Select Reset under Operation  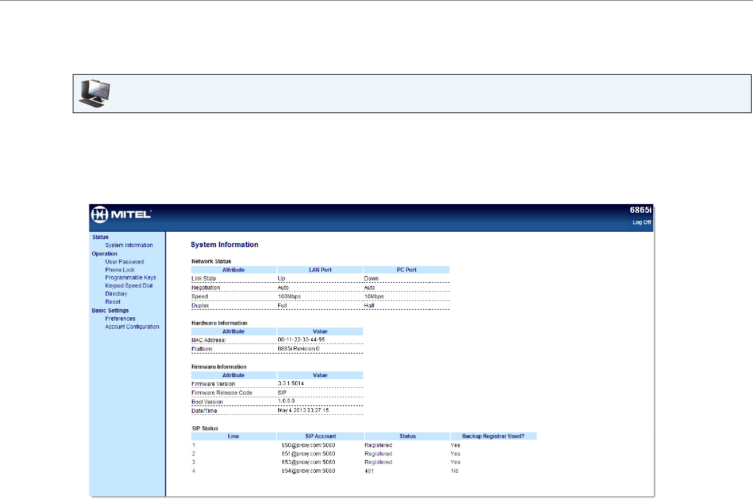click(113, 302)
